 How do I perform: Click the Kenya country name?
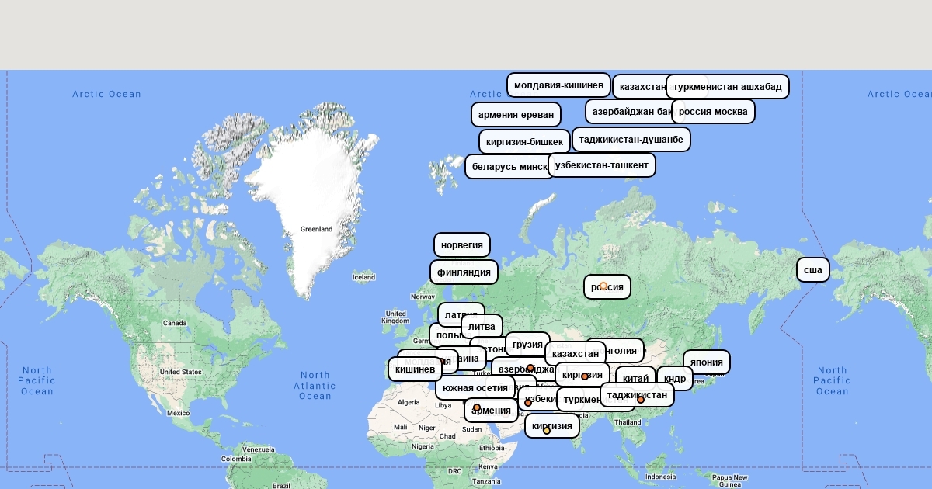click(488, 466)
